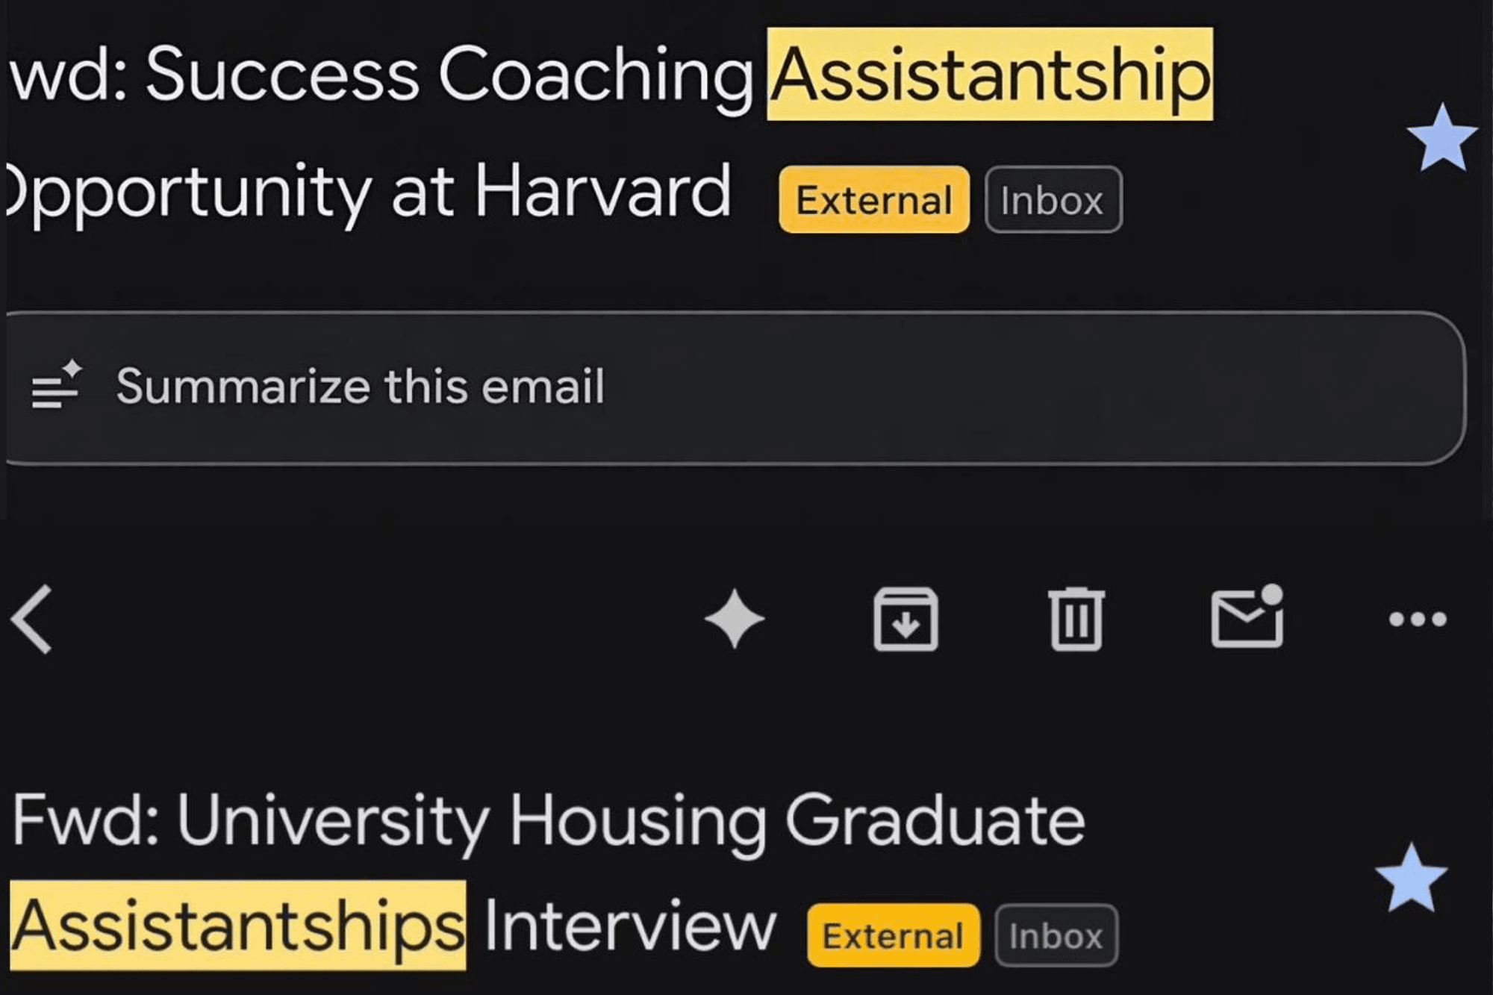
Task: Click External label beside Opportunity at Harvard
Action: click(x=874, y=200)
